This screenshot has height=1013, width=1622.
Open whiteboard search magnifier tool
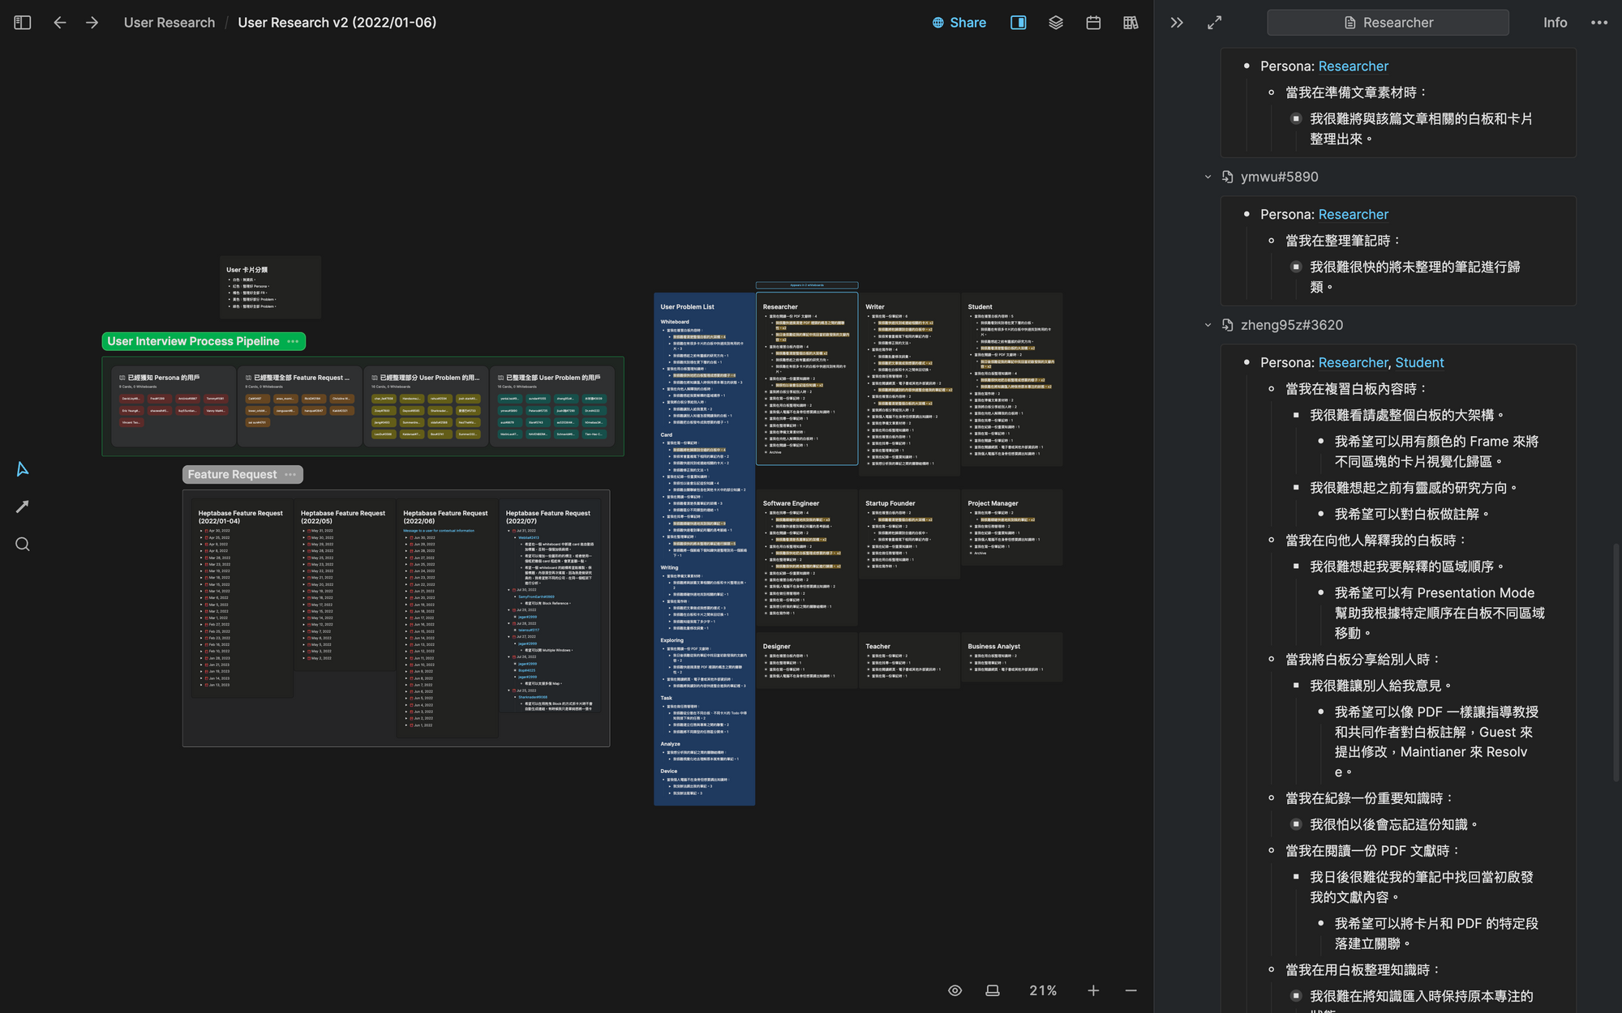[x=23, y=545]
